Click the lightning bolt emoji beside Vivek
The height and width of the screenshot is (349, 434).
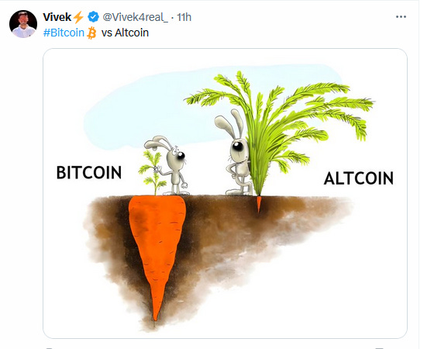point(78,17)
